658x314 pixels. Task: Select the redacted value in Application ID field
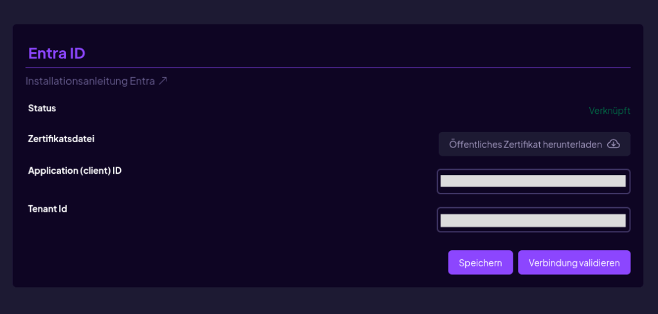pos(533,181)
